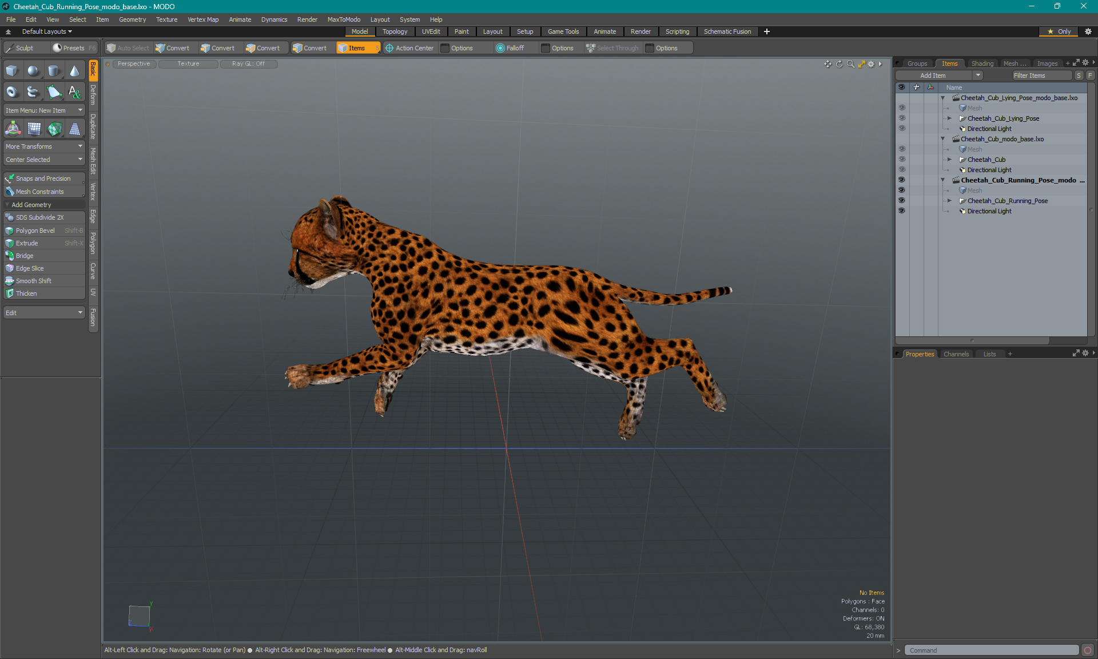Image resolution: width=1098 pixels, height=659 pixels.
Task: Click the green rotate transform icon
Action: pos(54,129)
